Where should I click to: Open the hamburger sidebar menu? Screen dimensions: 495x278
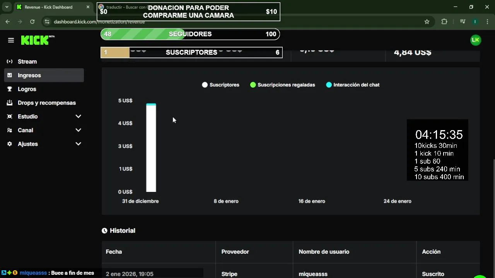[x=11, y=40]
